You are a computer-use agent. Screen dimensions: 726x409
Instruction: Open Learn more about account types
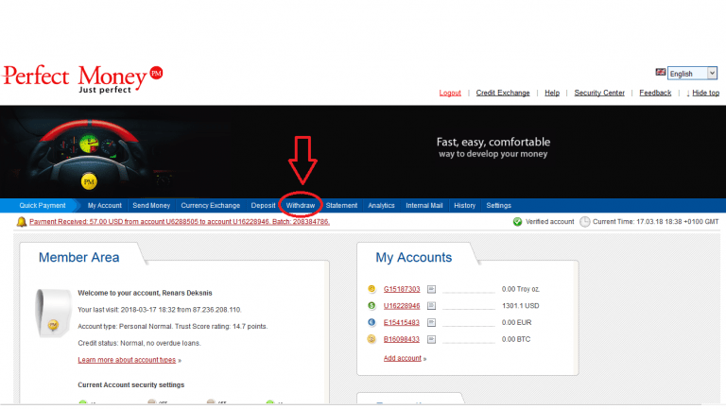pos(127,360)
